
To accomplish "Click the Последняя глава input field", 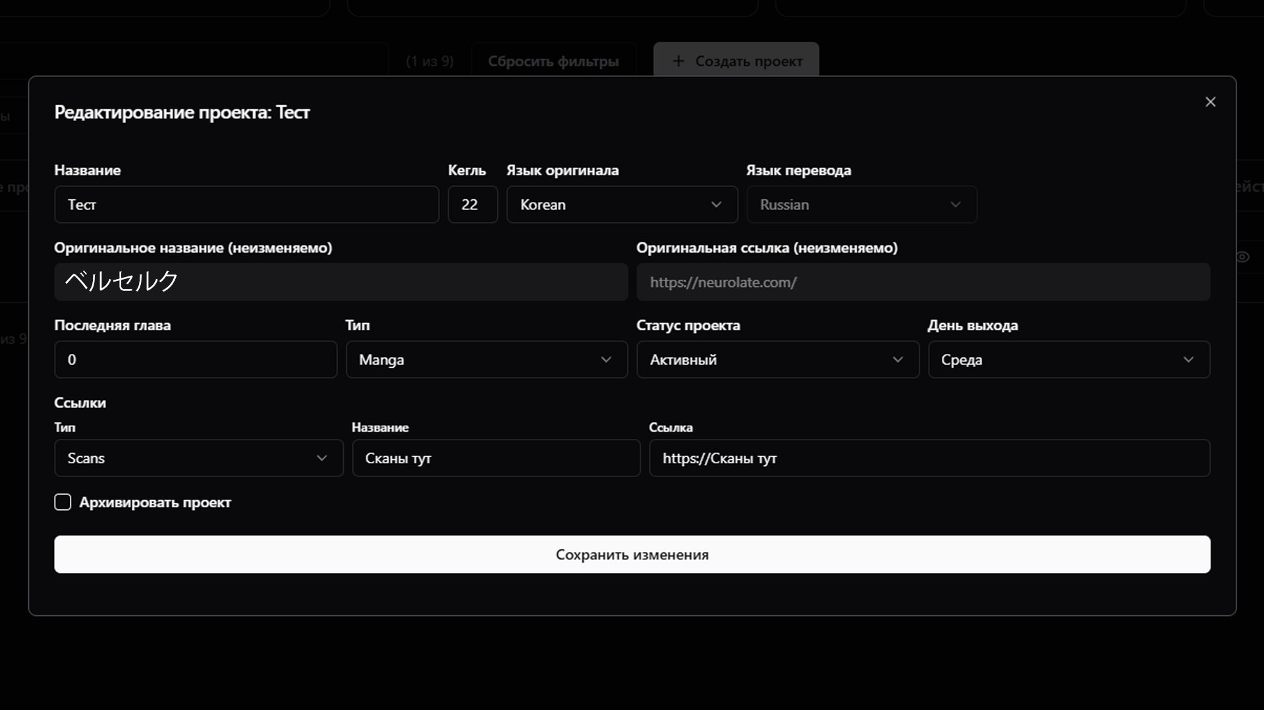I will click(196, 360).
